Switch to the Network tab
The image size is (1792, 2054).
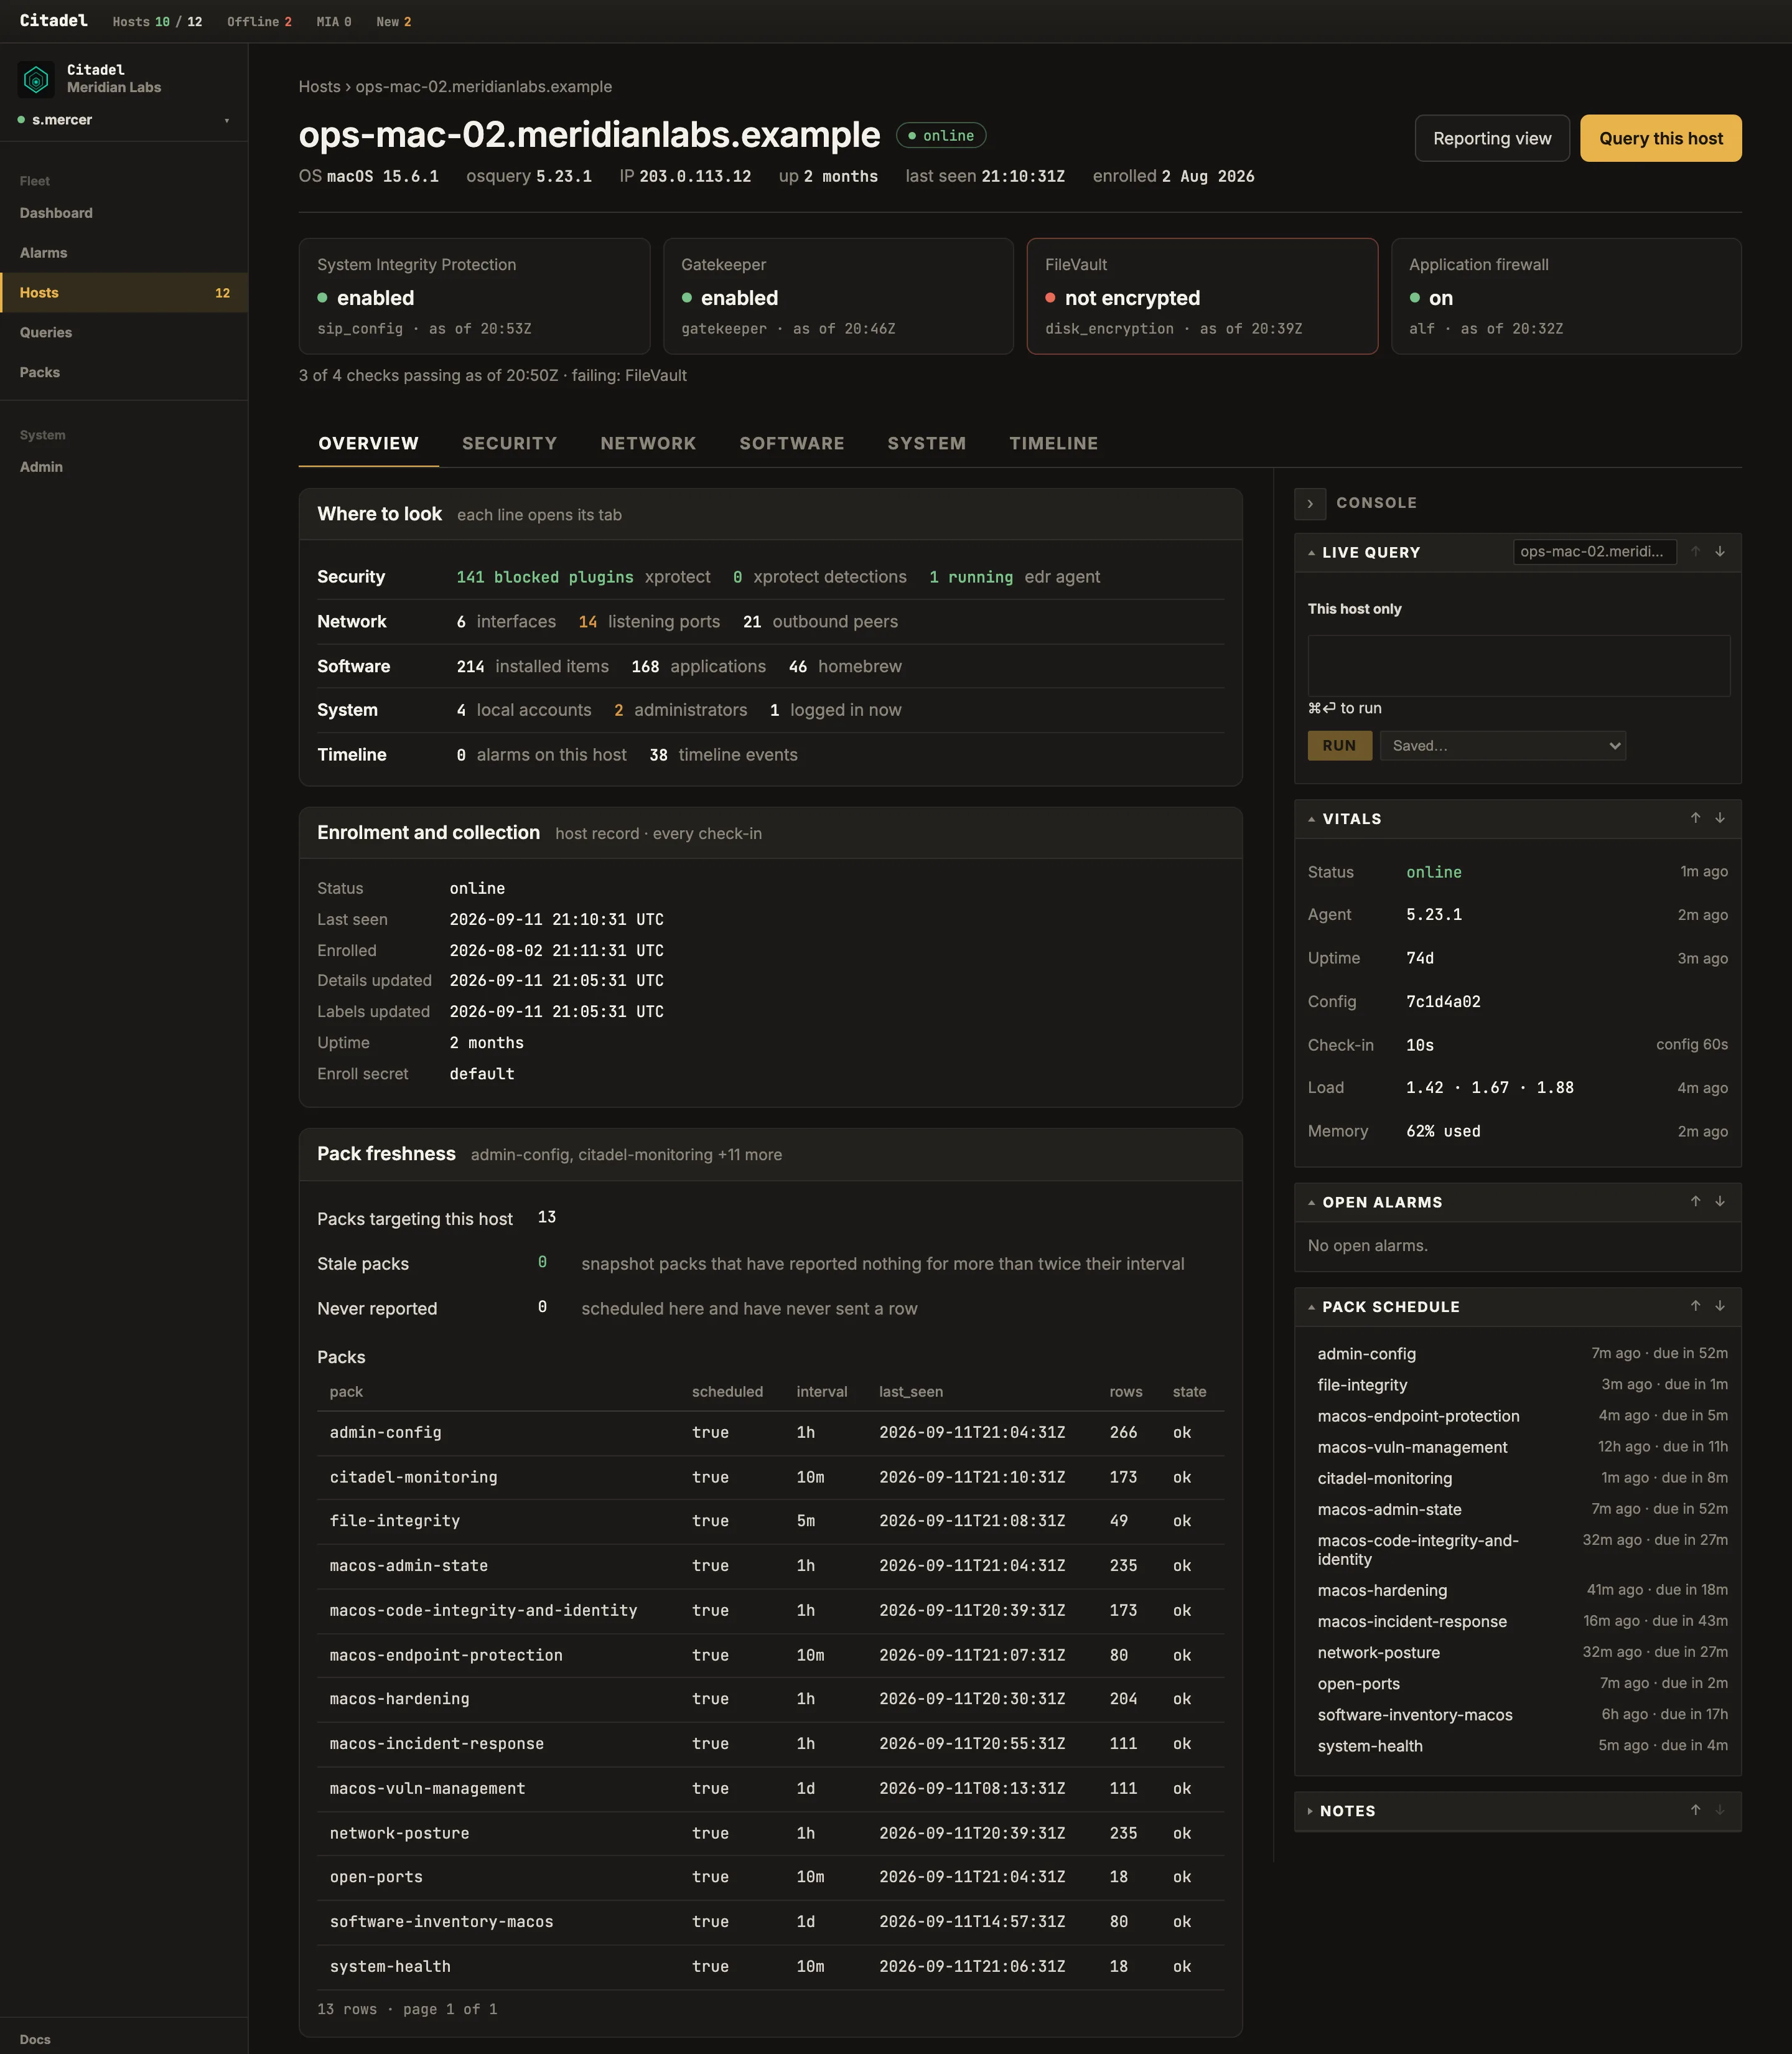[648, 443]
